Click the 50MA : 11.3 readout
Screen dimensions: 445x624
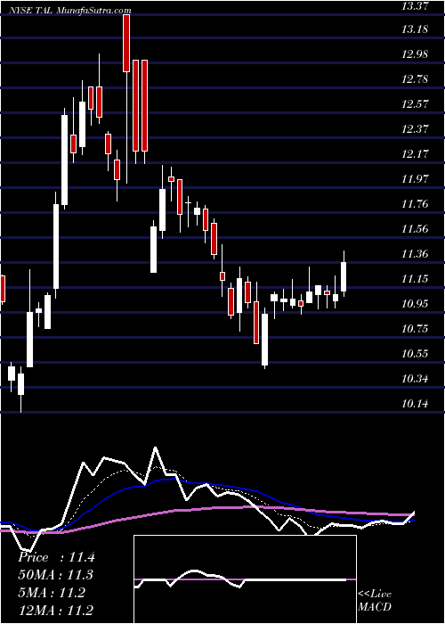[x=56, y=575]
